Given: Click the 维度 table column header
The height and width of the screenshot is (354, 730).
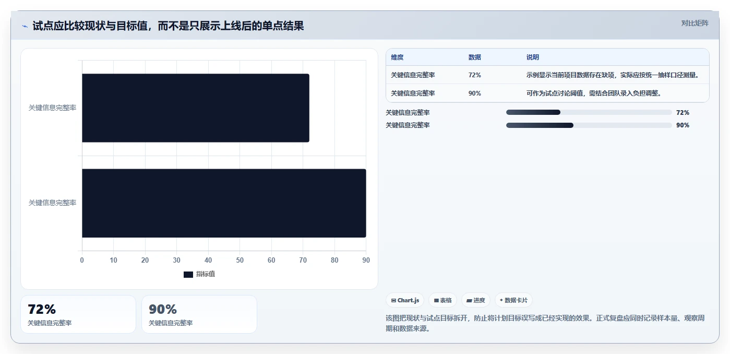Looking at the screenshot, I should [397, 57].
